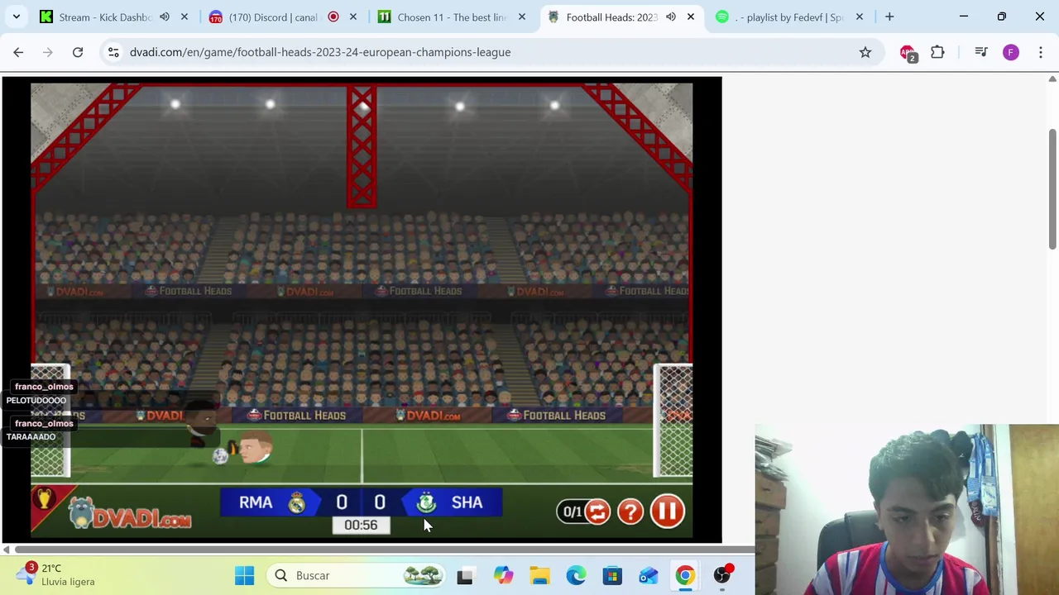The height and width of the screenshot is (595, 1059).
Task: Open the weather widget showing 21°C
Action: (x=58, y=575)
